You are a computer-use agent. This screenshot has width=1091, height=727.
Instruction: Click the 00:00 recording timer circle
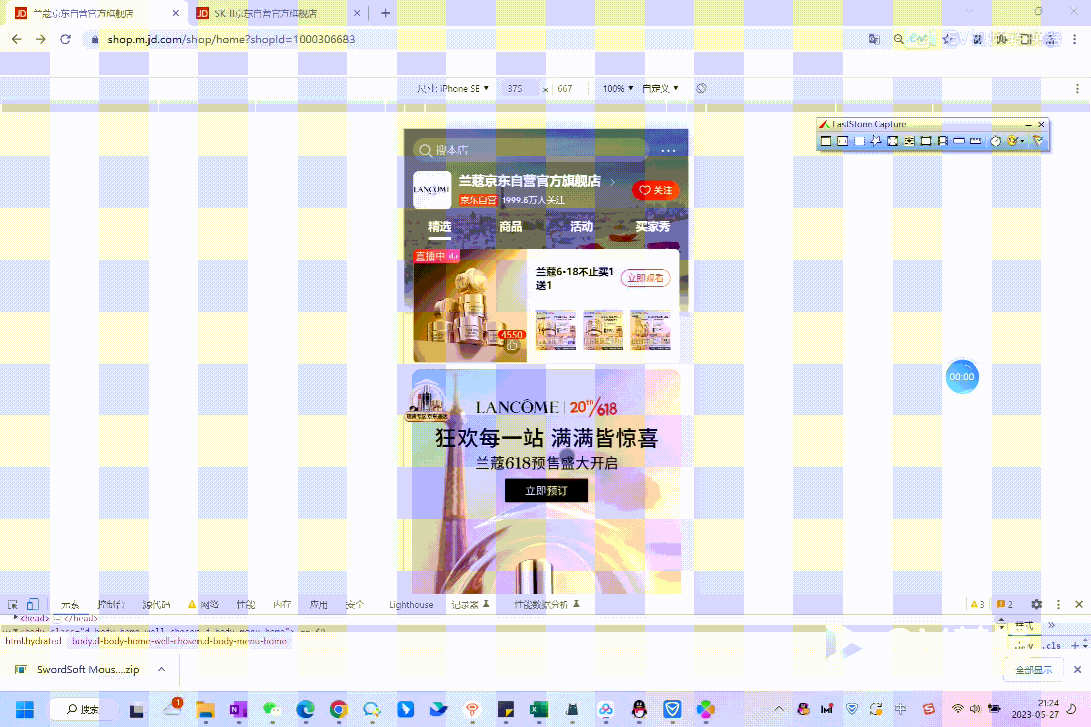[961, 377]
